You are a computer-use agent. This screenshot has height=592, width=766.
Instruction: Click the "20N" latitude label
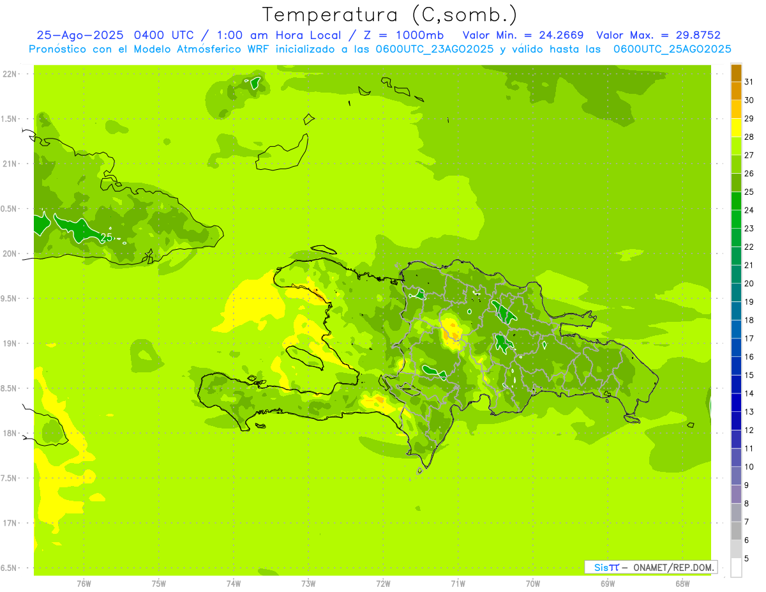(10, 254)
